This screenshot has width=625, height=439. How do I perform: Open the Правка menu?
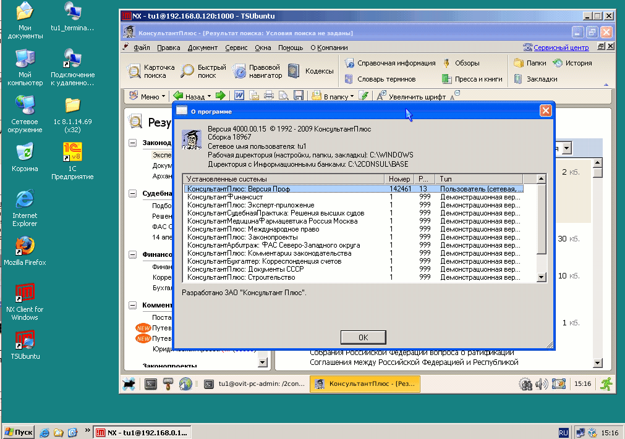coord(169,48)
